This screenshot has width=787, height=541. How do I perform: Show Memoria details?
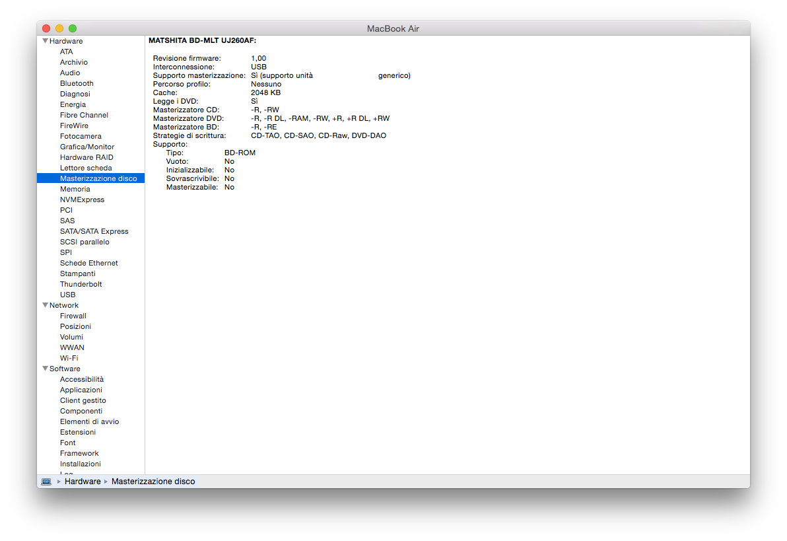coord(75,189)
